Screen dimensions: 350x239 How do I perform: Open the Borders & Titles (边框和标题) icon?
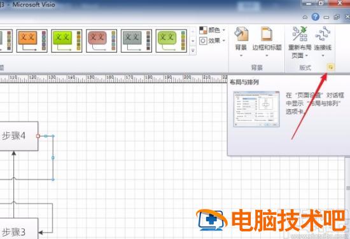[x=267, y=34]
